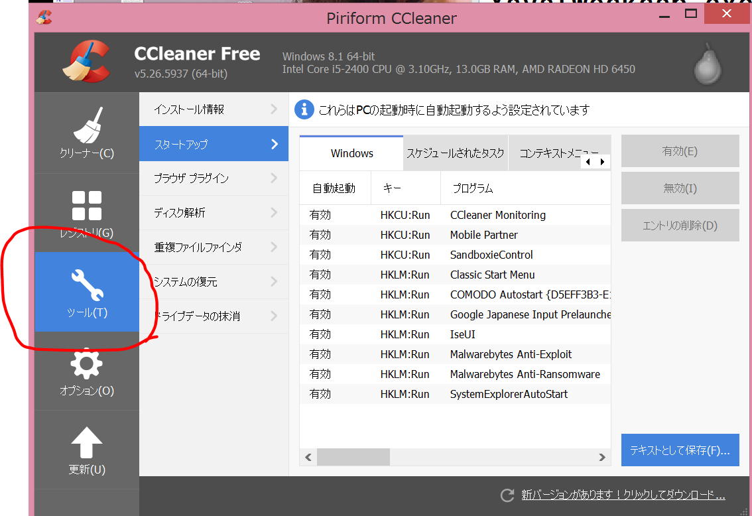Switch to the Windows tab

pyautogui.click(x=351, y=153)
